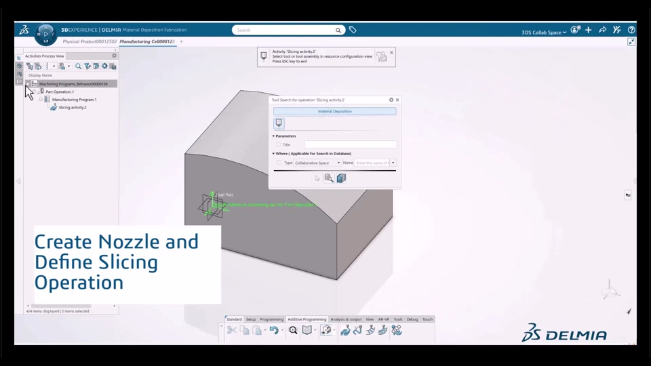This screenshot has height=366, width=651.
Task: Open the user profile icon
Action: tap(574, 30)
